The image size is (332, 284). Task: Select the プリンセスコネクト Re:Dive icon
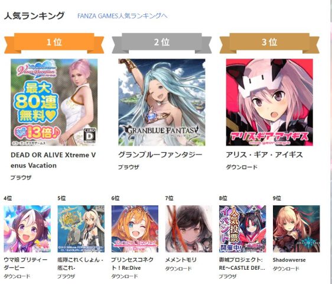tap(135, 228)
